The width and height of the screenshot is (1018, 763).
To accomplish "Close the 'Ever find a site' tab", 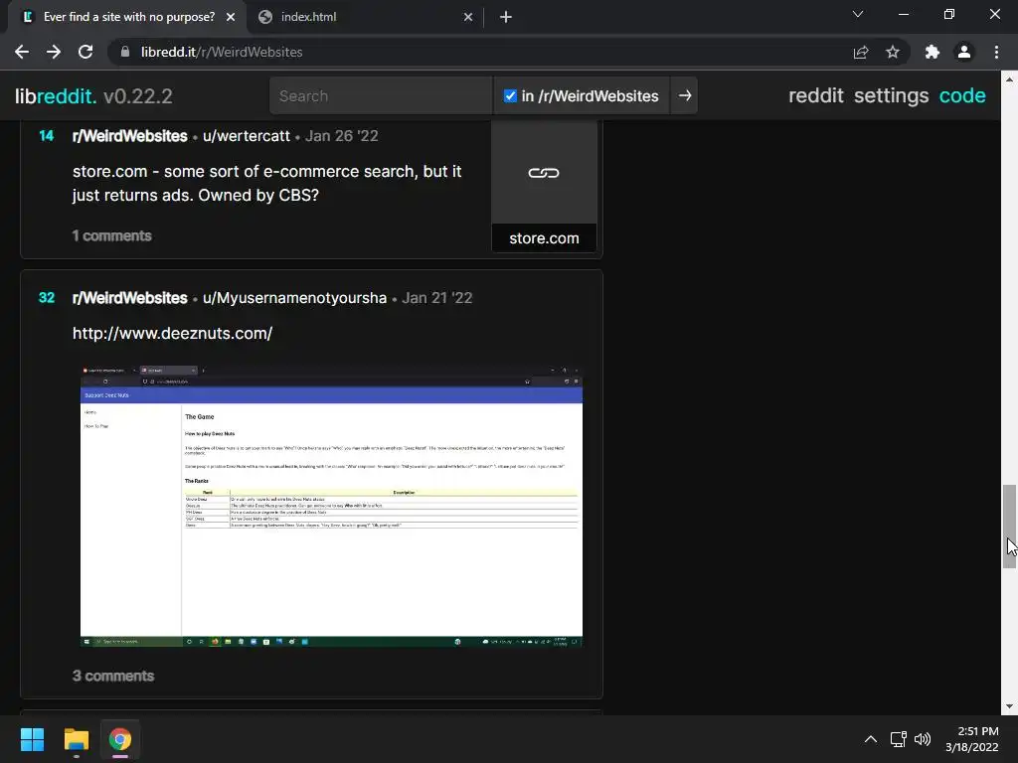I will click(x=231, y=17).
